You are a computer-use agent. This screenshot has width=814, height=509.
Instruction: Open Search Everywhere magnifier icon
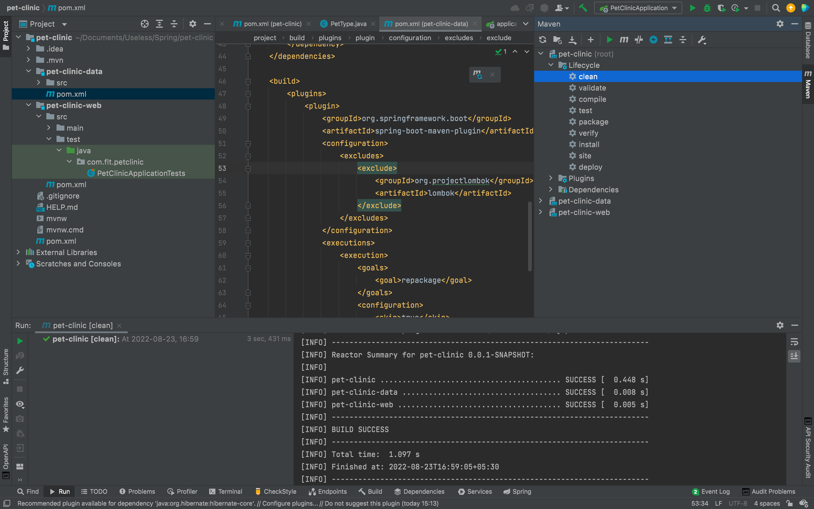(x=776, y=8)
